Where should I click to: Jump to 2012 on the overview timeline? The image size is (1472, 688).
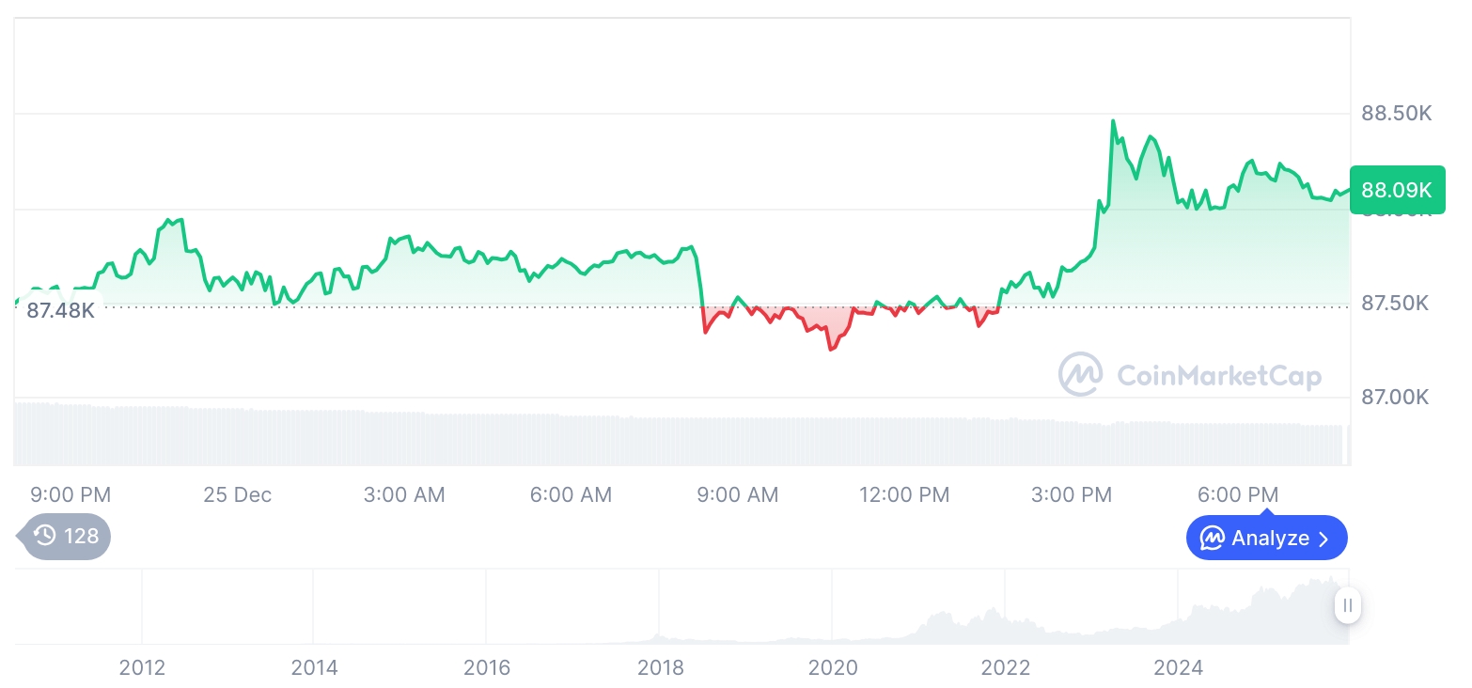142,667
